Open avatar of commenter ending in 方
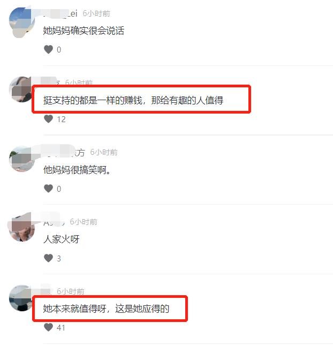The image size is (333, 345). [21, 159]
